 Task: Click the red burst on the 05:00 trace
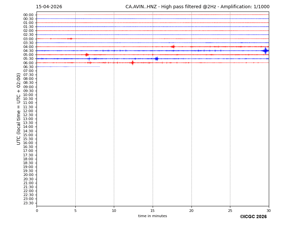coord(87,55)
